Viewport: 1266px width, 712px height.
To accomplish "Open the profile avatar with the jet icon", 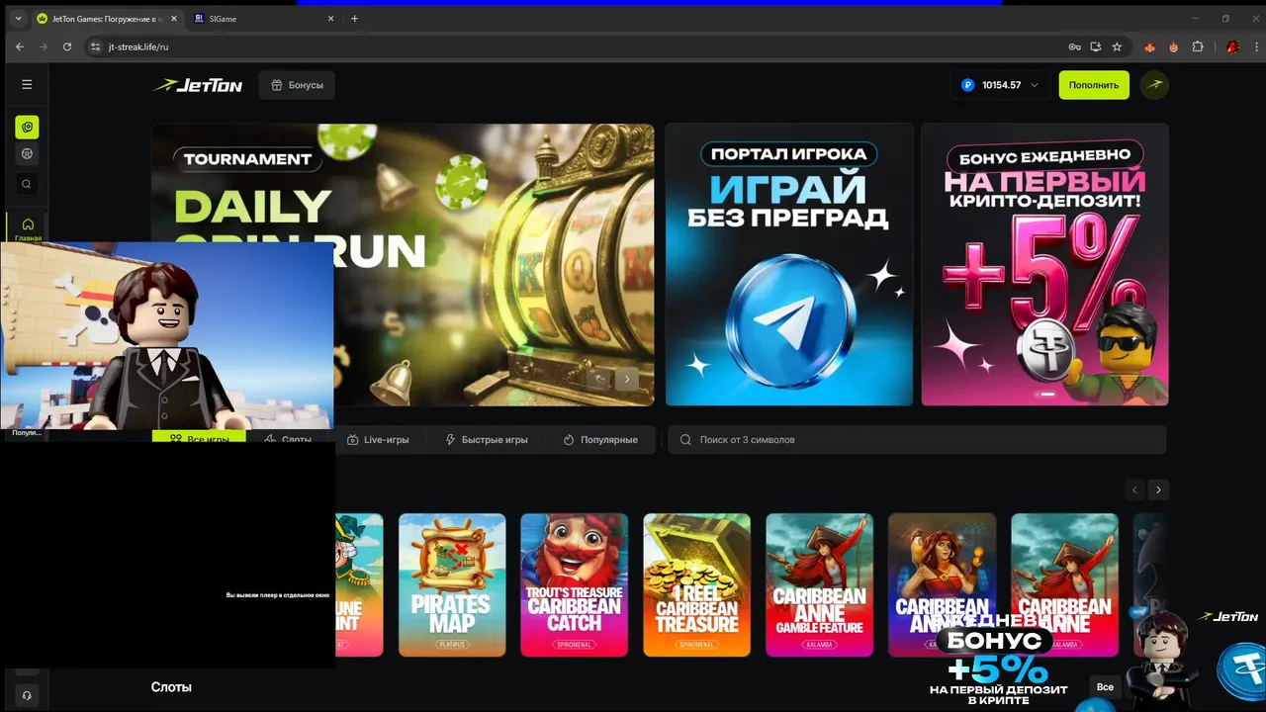I will (1154, 85).
